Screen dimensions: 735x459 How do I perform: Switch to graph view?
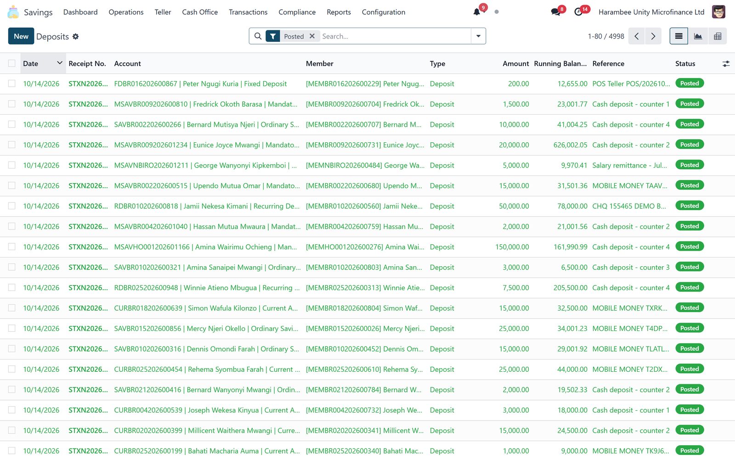coord(698,36)
